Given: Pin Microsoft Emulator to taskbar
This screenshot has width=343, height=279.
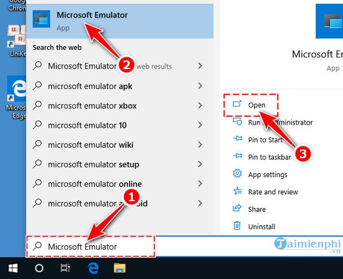Looking at the screenshot, I should pyautogui.click(x=269, y=157).
